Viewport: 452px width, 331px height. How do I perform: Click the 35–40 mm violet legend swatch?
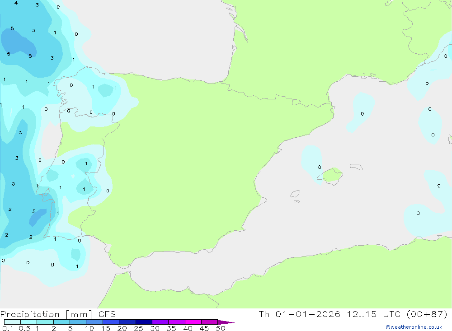click(177, 322)
